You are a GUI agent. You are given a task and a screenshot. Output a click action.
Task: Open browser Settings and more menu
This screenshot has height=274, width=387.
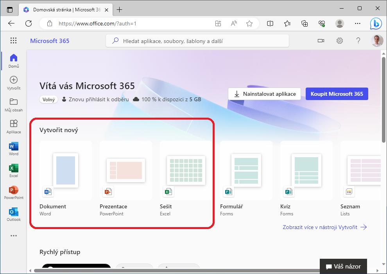(x=358, y=23)
